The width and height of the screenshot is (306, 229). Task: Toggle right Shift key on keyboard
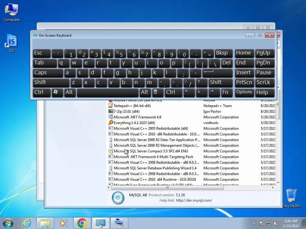[x=221, y=83]
